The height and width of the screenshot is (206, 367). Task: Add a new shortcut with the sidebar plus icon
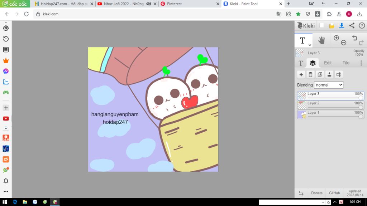pyautogui.click(x=6, y=108)
